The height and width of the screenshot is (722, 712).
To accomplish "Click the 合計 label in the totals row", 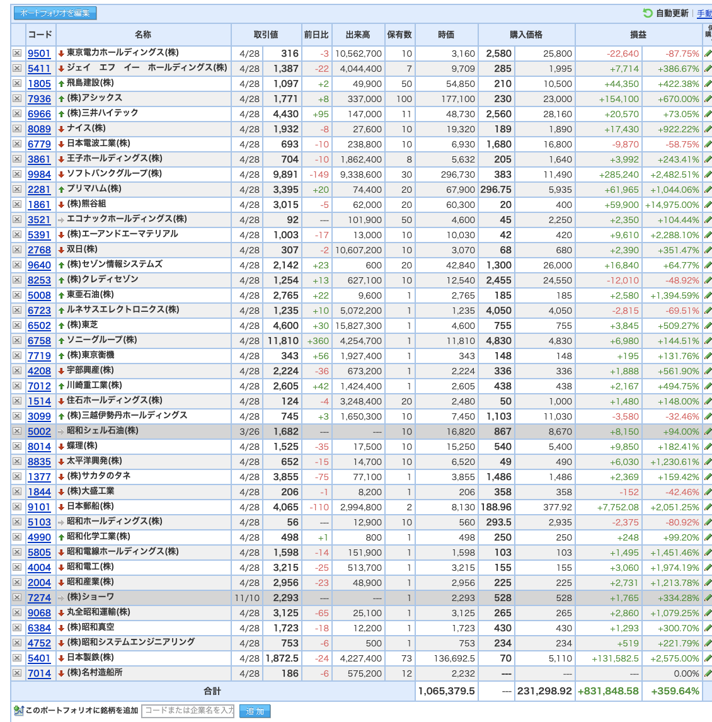I will point(212,691).
